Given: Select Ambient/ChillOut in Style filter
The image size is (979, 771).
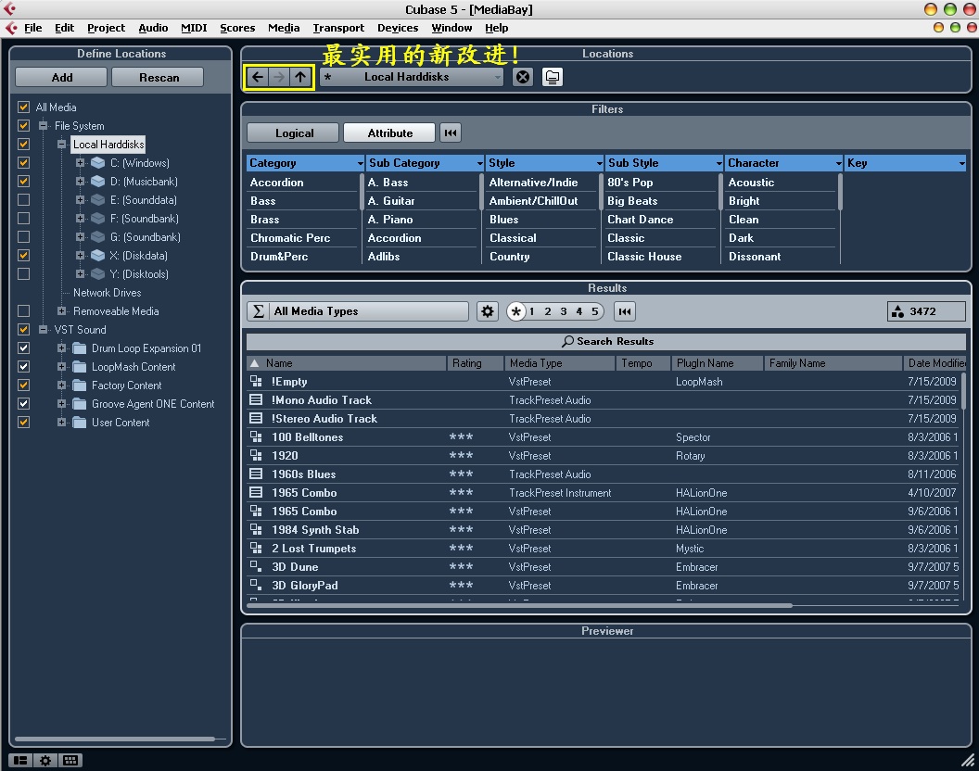Looking at the screenshot, I should point(534,200).
